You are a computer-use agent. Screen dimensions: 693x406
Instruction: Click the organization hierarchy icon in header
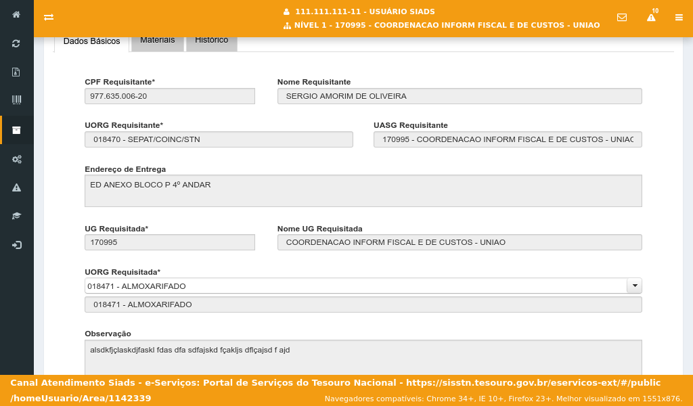pyautogui.click(x=287, y=26)
